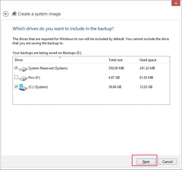Check the Pics (F:) drive checkbox
The image size is (182, 170).
(16, 77)
